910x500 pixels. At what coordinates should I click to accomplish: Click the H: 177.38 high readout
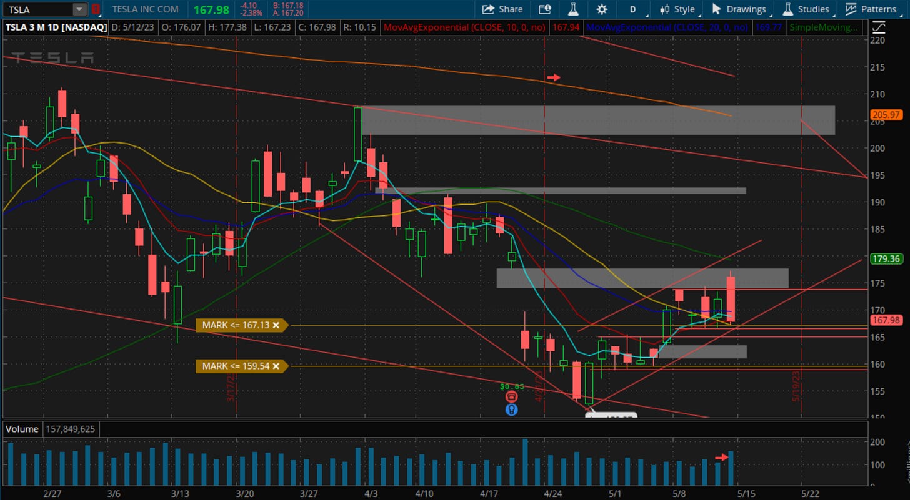point(227,27)
